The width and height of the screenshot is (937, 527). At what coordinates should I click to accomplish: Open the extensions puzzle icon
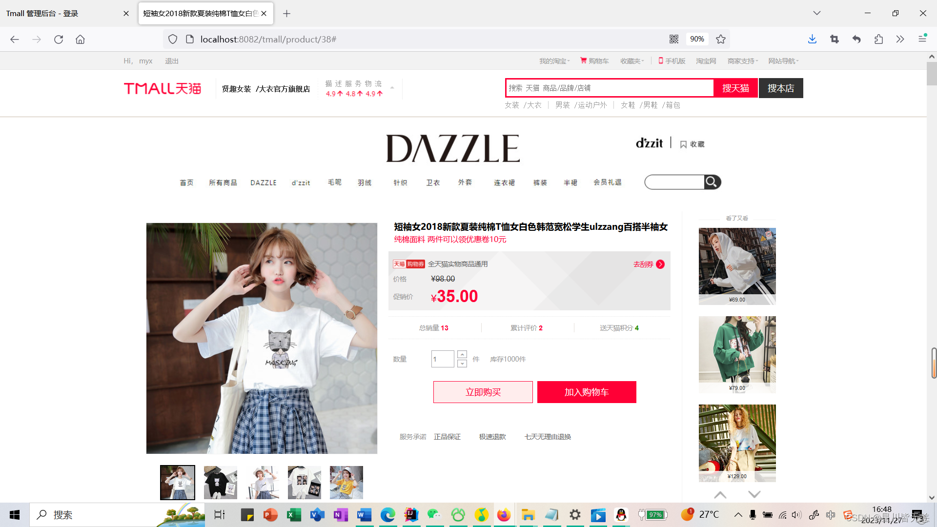pyautogui.click(x=878, y=39)
